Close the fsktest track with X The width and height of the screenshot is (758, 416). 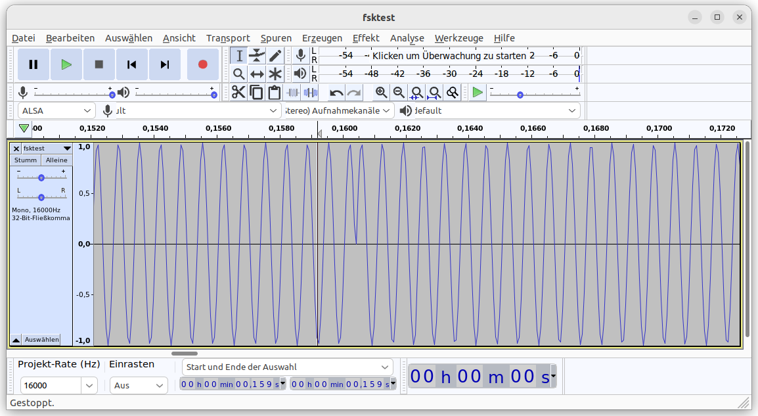coord(16,149)
